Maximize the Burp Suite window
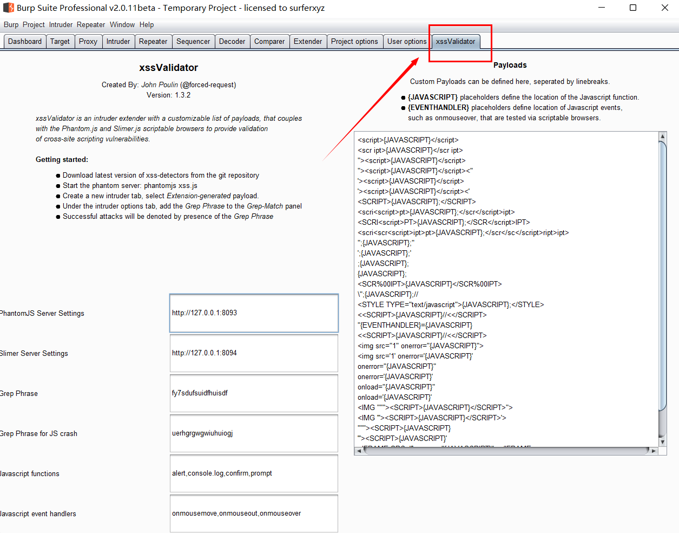Image resolution: width=679 pixels, height=533 pixels. pyautogui.click(x=633, y=8)
